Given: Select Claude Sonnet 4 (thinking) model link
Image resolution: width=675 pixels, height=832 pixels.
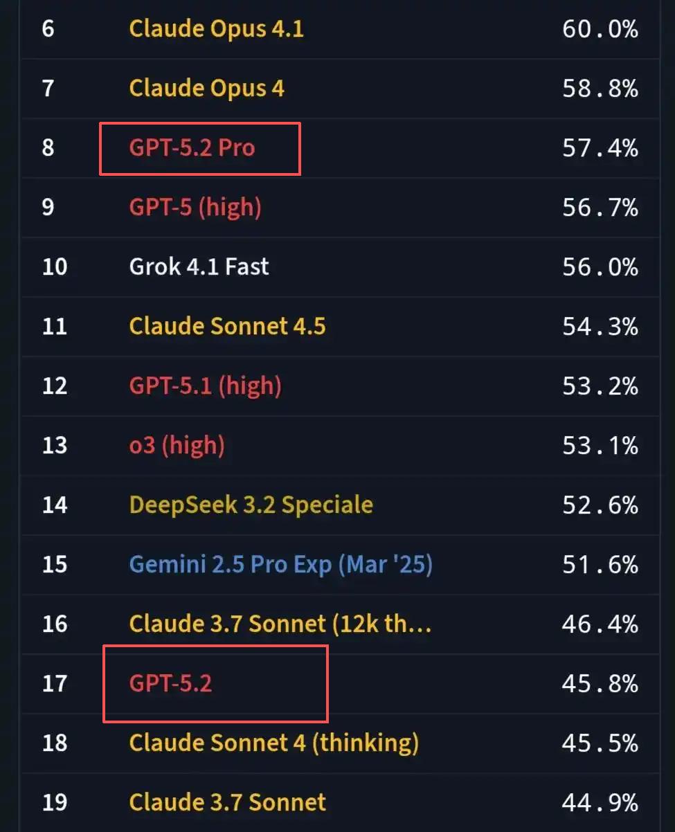Looking at the screenshot, I should click(273, 743).
